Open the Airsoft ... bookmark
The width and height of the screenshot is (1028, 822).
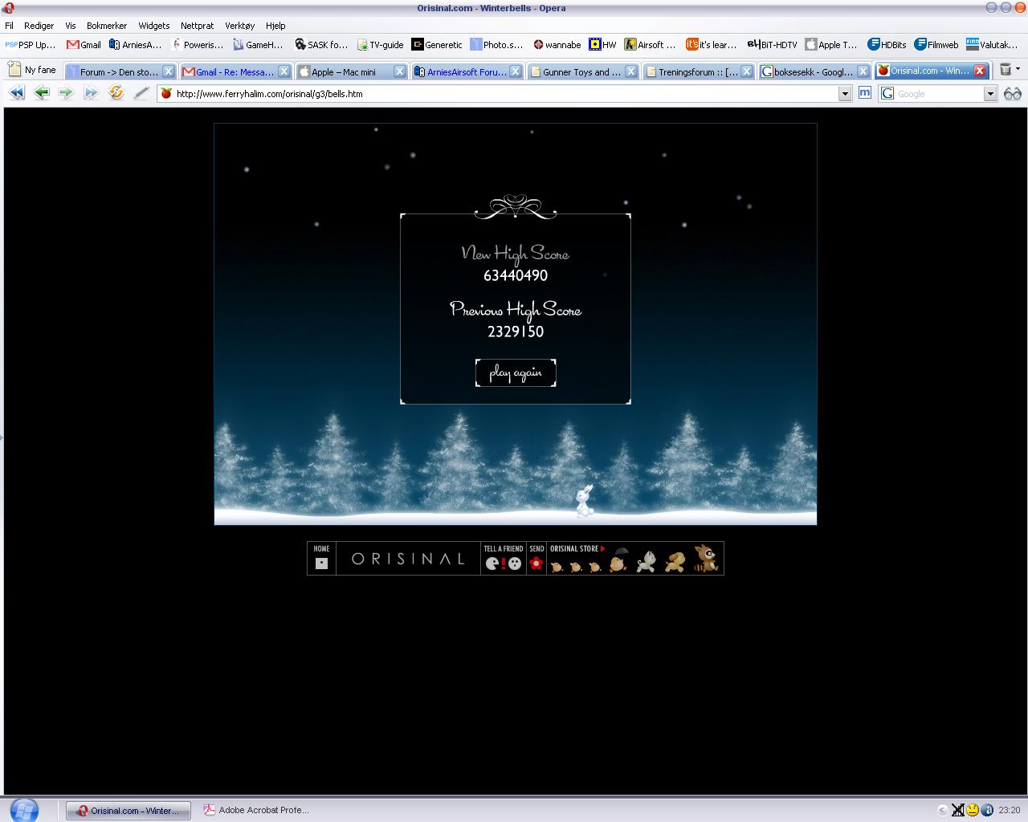(x=651, y=45)
